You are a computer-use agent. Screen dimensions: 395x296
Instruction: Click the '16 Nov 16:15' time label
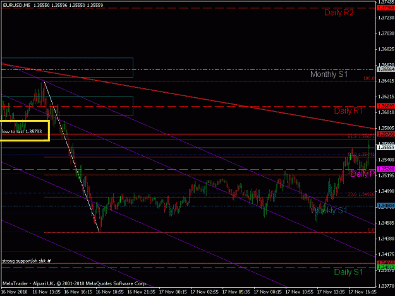(x=78, y=292)
